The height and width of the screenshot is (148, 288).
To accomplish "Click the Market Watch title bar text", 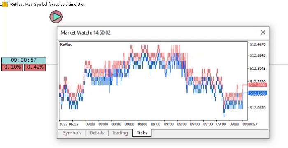I will coord(86,33).
